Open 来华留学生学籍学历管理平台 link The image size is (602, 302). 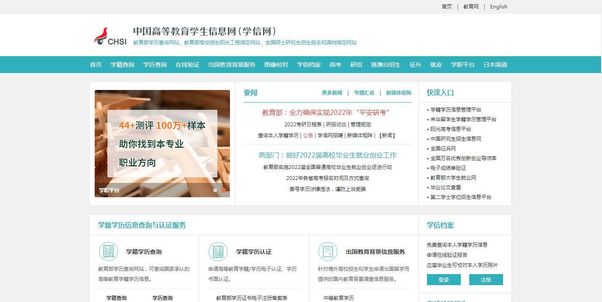pos(463,120)
